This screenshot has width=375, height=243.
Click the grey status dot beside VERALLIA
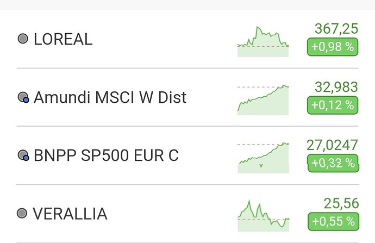pyautogui.click(x=23, y=214)
